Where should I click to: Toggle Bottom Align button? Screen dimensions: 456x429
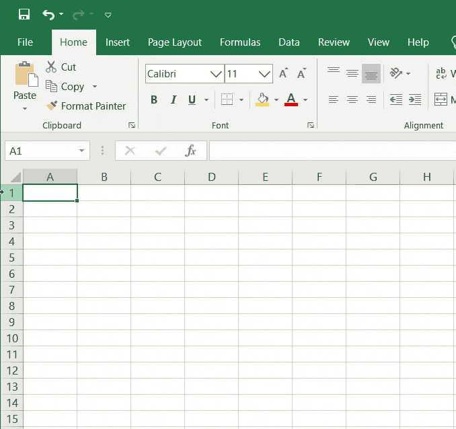(371, 73)
